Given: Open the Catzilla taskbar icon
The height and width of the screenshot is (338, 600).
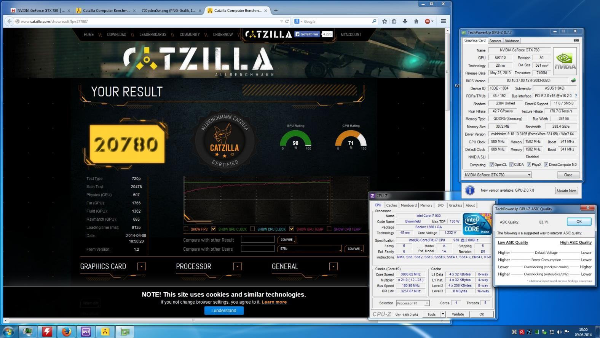Looking at the screenshot, I should tap(105, 332).
